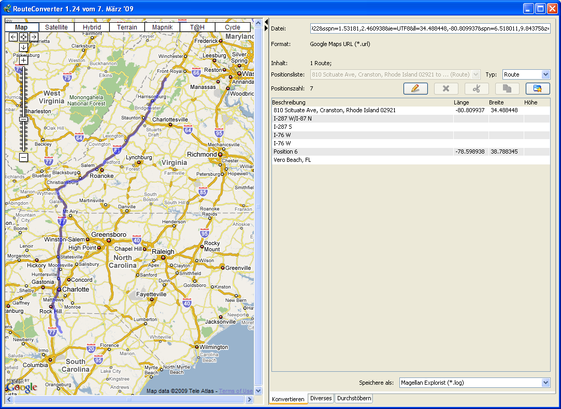
Task: Click the map zoom slider handle
Action: click(23, 119)
